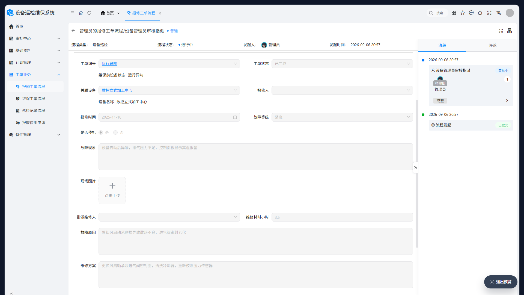Collapse the sidebar with bottom double-chevron
Screen dimensions: 524x295
click(11, 293)
